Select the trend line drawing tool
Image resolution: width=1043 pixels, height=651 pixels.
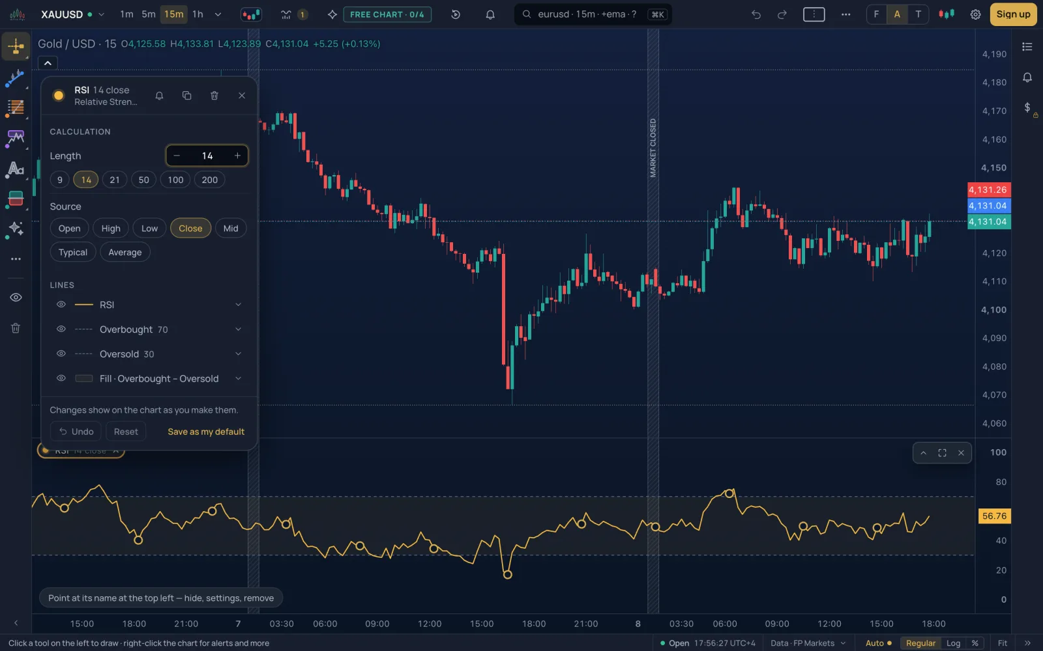click(x=16, y=79)
